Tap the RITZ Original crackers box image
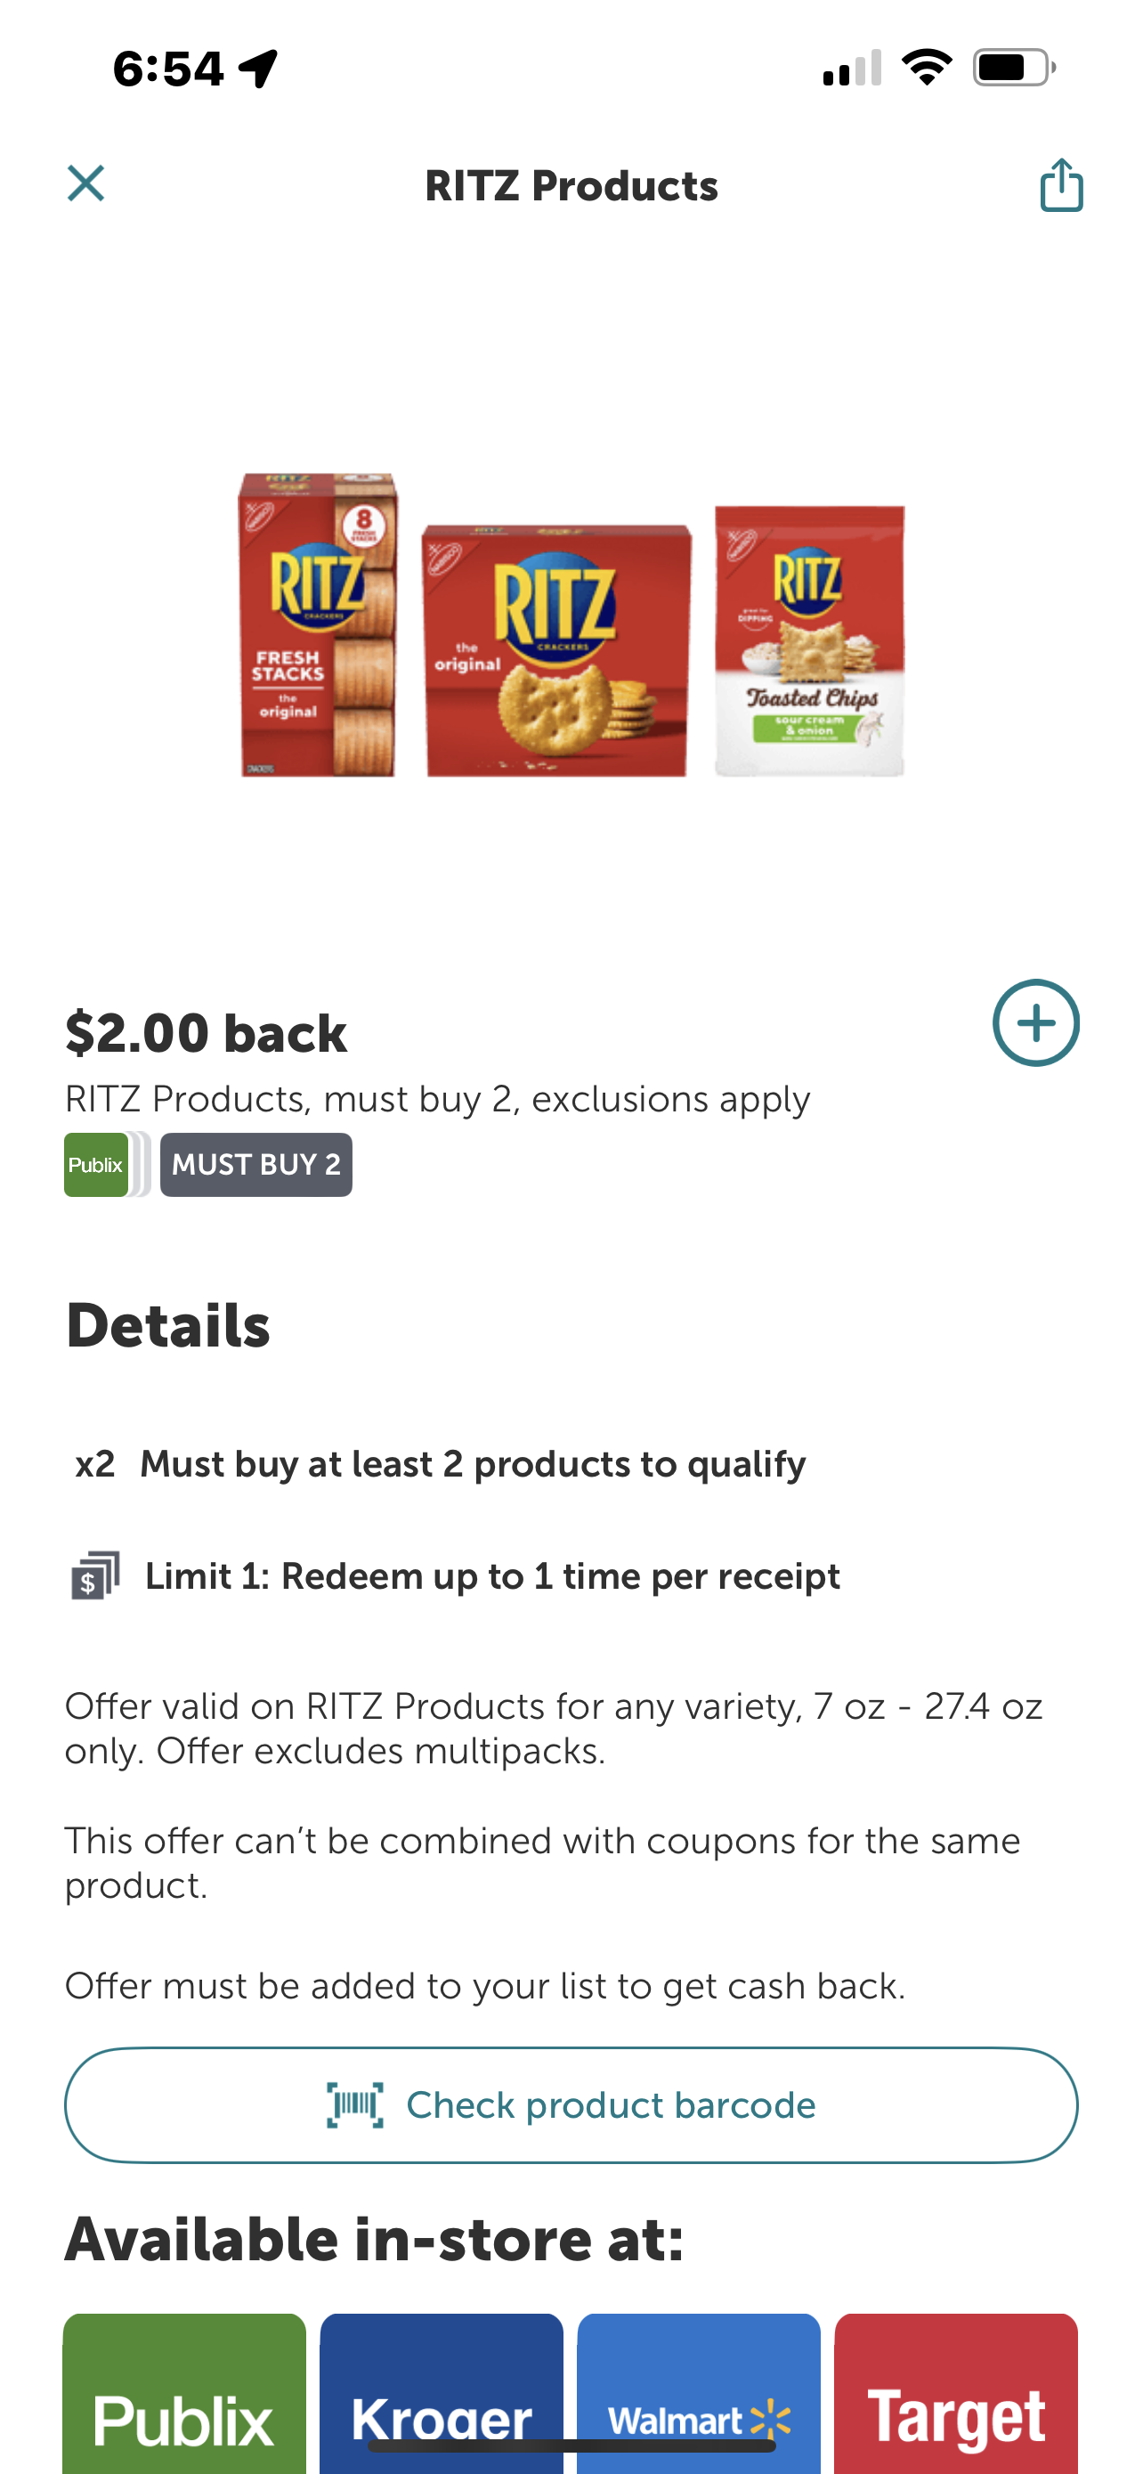 (x=556, y=650)
